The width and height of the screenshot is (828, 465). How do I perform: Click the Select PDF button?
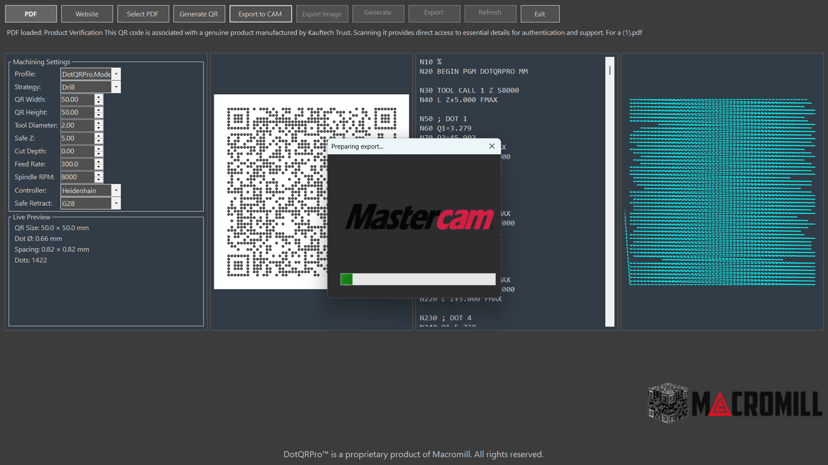coord(142,14)
